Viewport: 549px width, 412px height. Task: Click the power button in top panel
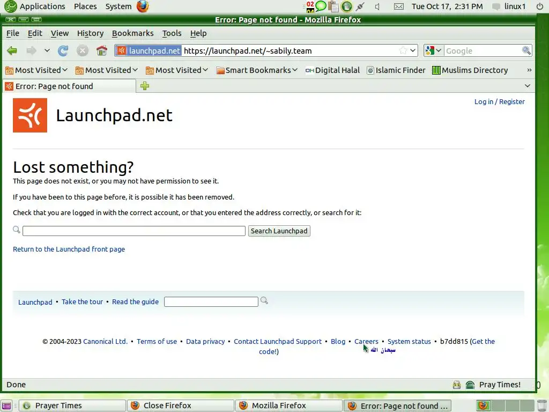click(539, 6)
